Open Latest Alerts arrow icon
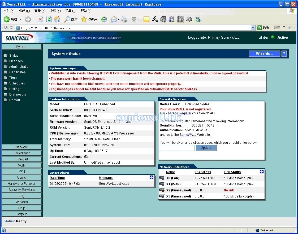This screenshot has width=298, height=234. 152,177
